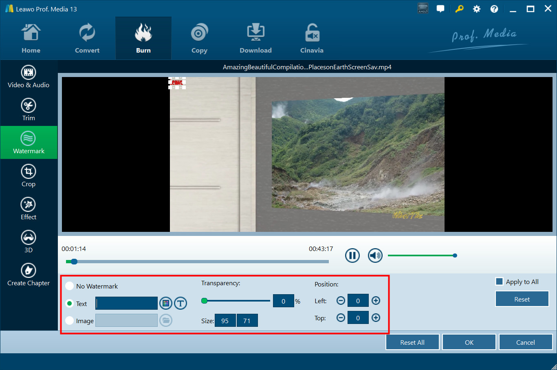Mute the video preview speaker
The image size is (557, 370).
[375, 255]
